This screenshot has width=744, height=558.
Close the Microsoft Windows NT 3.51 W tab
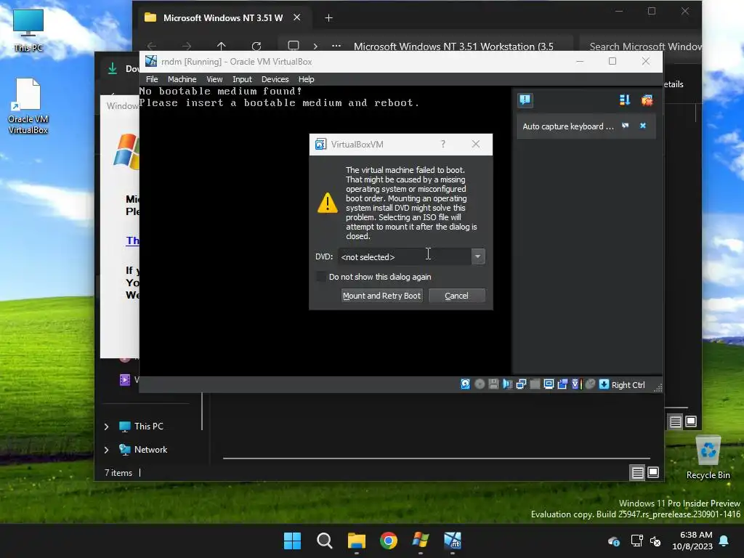297,17
